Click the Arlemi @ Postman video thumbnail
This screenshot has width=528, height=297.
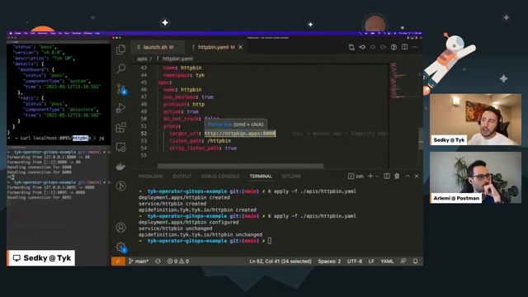click(x=475, y=177)
